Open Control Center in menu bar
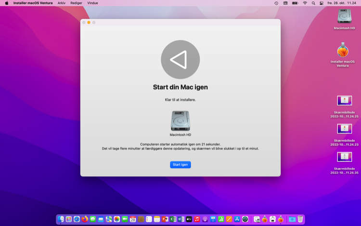 (322, 3)
